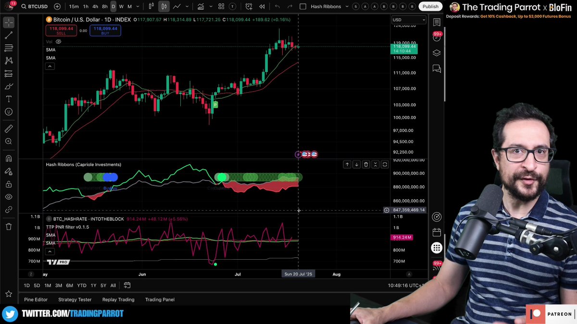Screen dimensions: 577x324
Task: Select the 1h timeframe
Action: coord(86,7)
